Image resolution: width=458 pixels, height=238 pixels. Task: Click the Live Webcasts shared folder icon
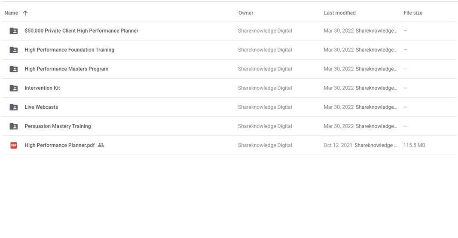[14, 107]
